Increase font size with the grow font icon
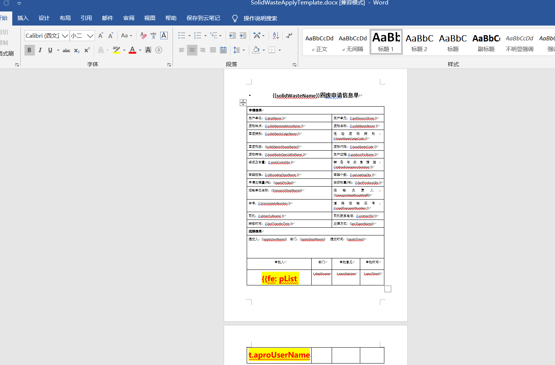Viewport: 555px width, 365px height. pos(101,36)
